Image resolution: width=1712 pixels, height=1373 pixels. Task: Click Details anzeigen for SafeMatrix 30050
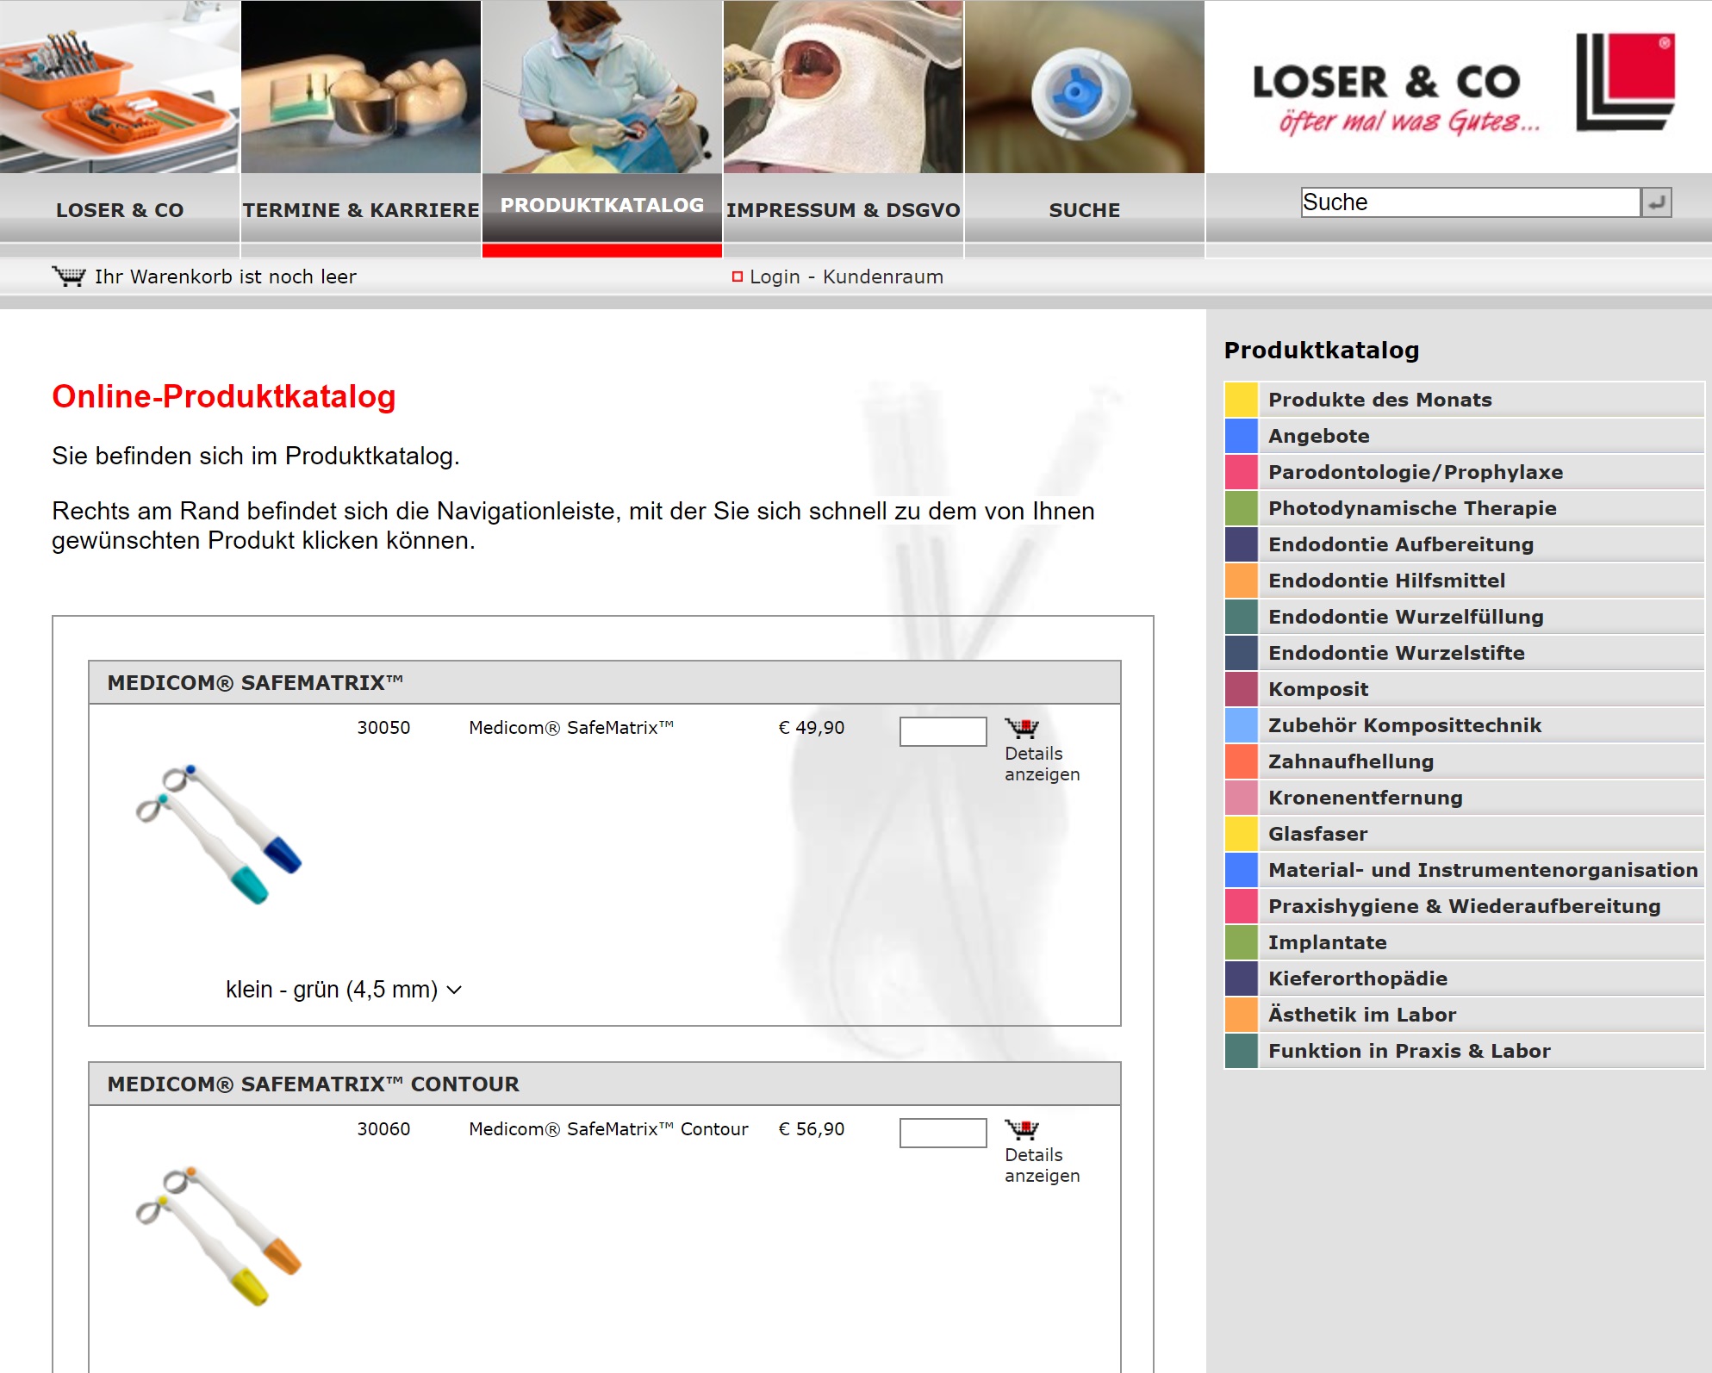(1042, 764)
